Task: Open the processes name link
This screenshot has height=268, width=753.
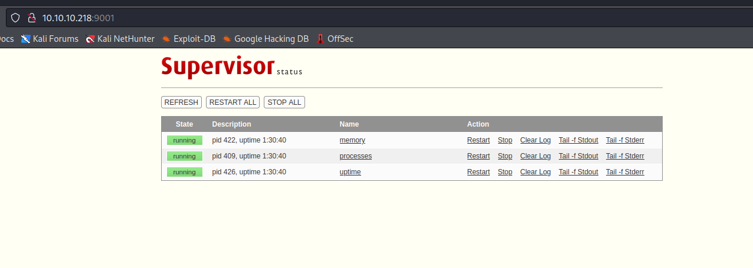Action: [355, 156]
